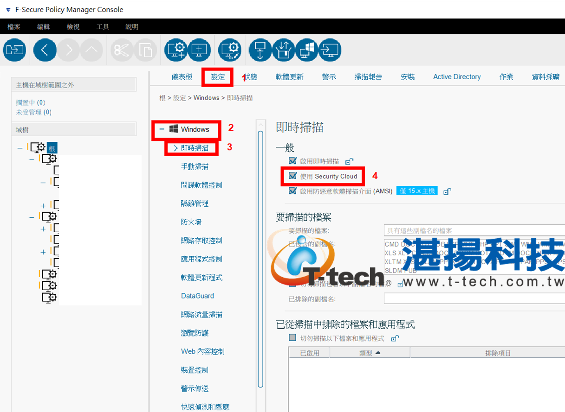Click the monitor with inward arrow import icon
The height and width of the screenshot is (412, 565).
pyautogui.click(x=330, y=50)
